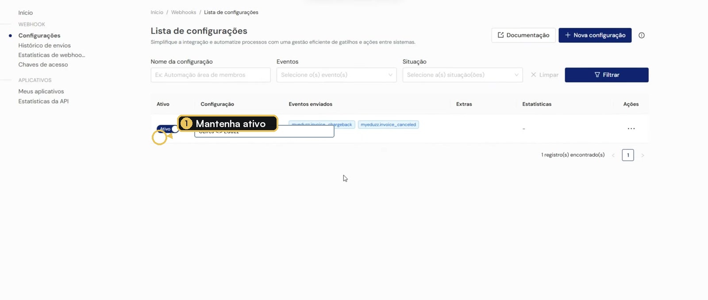Screen dimensions: 708x300
Task: Click the Lista de configurações breadcrumb text
Action: (x=231, y=12)
